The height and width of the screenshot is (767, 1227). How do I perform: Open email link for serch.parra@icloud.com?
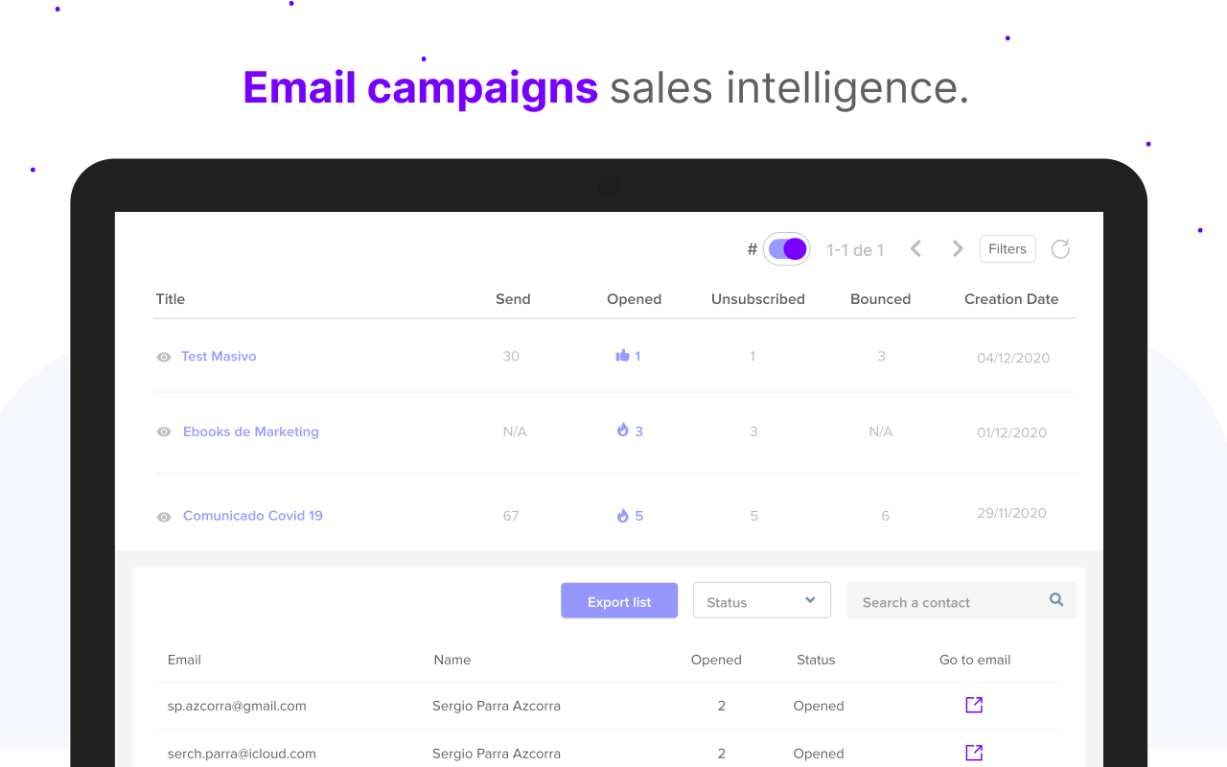974,753
